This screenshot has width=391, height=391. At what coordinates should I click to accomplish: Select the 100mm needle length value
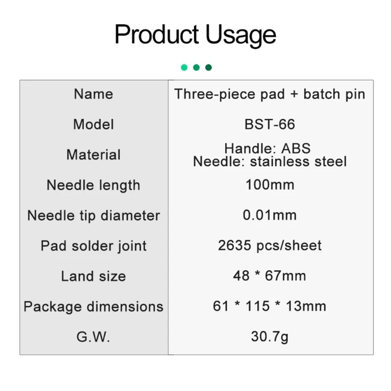[270, 185]
